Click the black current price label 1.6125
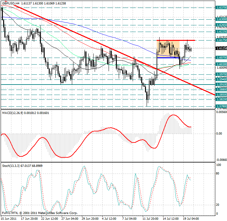 pyautogui.click(x=221, y=48)
